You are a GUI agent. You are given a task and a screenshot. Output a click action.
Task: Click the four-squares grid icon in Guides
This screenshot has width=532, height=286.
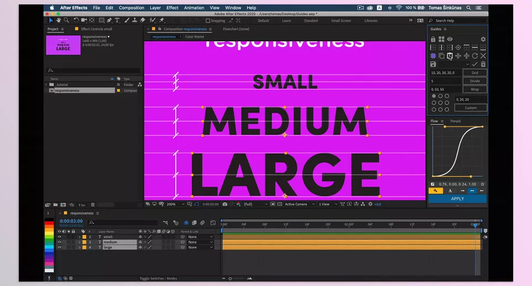point(442,39)
